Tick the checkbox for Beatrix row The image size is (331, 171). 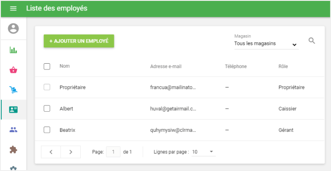click(x=47, y=130)
